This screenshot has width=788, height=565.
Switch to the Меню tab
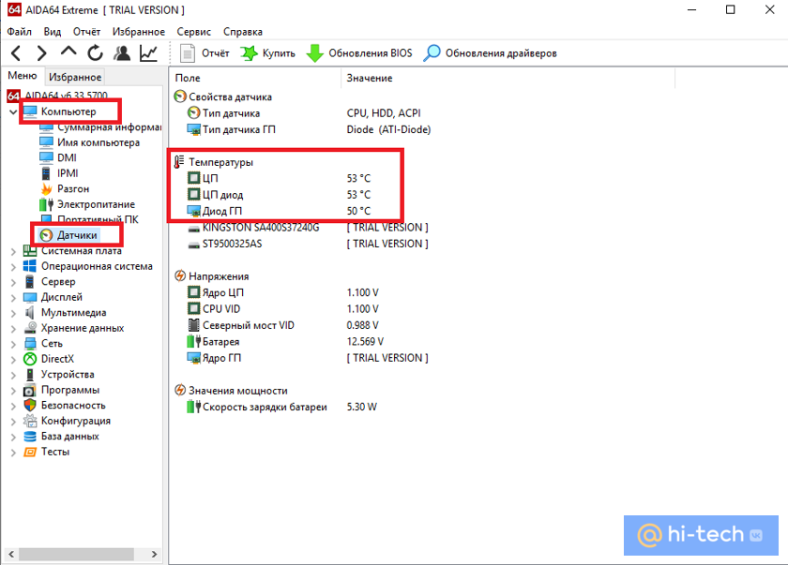23,76
